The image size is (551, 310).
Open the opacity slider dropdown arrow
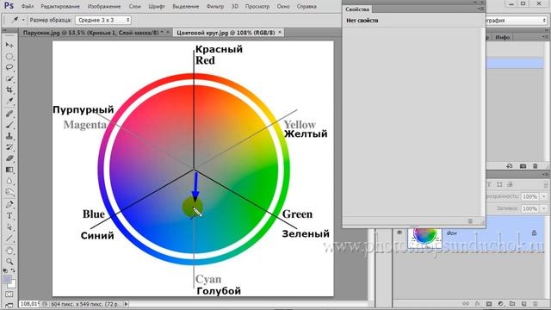tap(544, 196)
